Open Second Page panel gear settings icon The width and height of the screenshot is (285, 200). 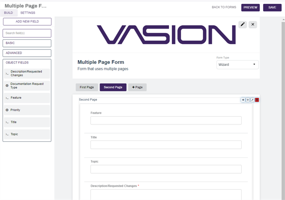[243, 100]
